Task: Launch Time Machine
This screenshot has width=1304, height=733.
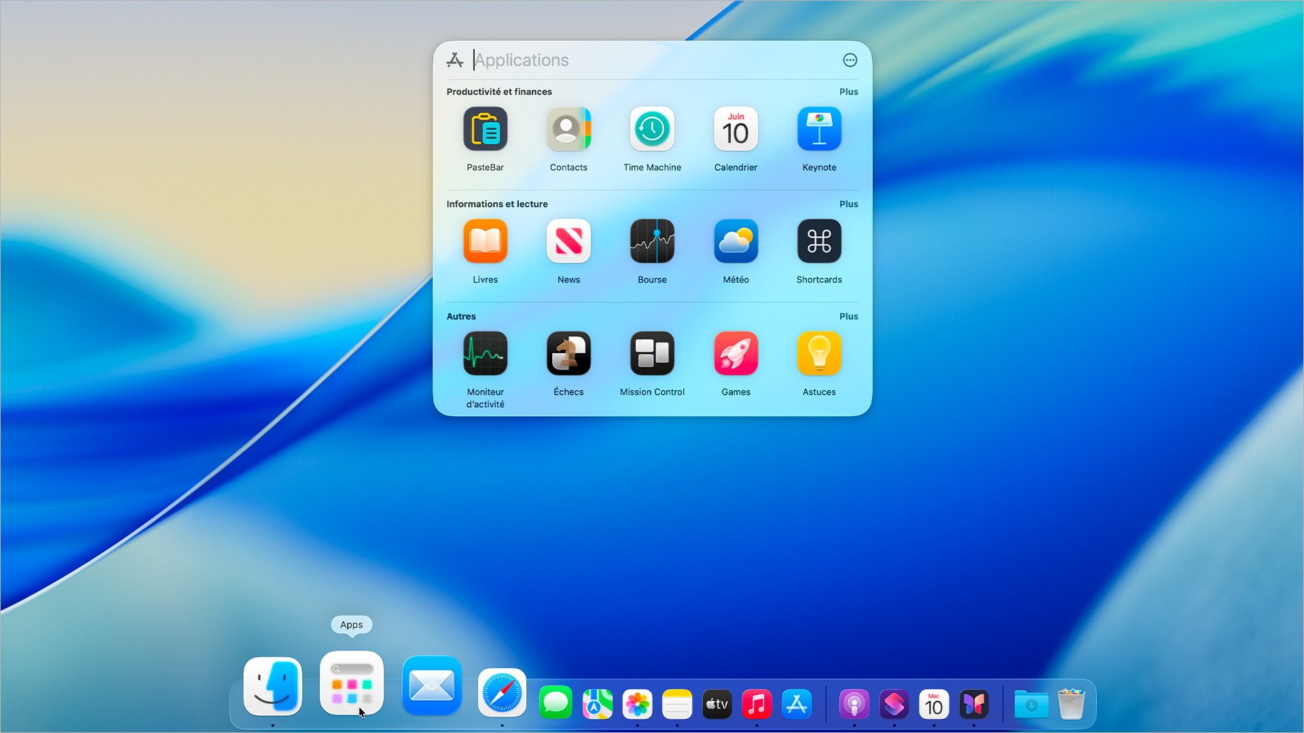Action: [x=652, y=129]
